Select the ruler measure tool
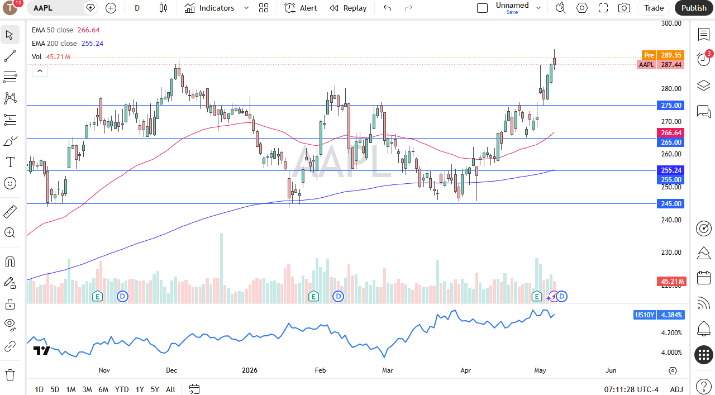 [10, 212]
